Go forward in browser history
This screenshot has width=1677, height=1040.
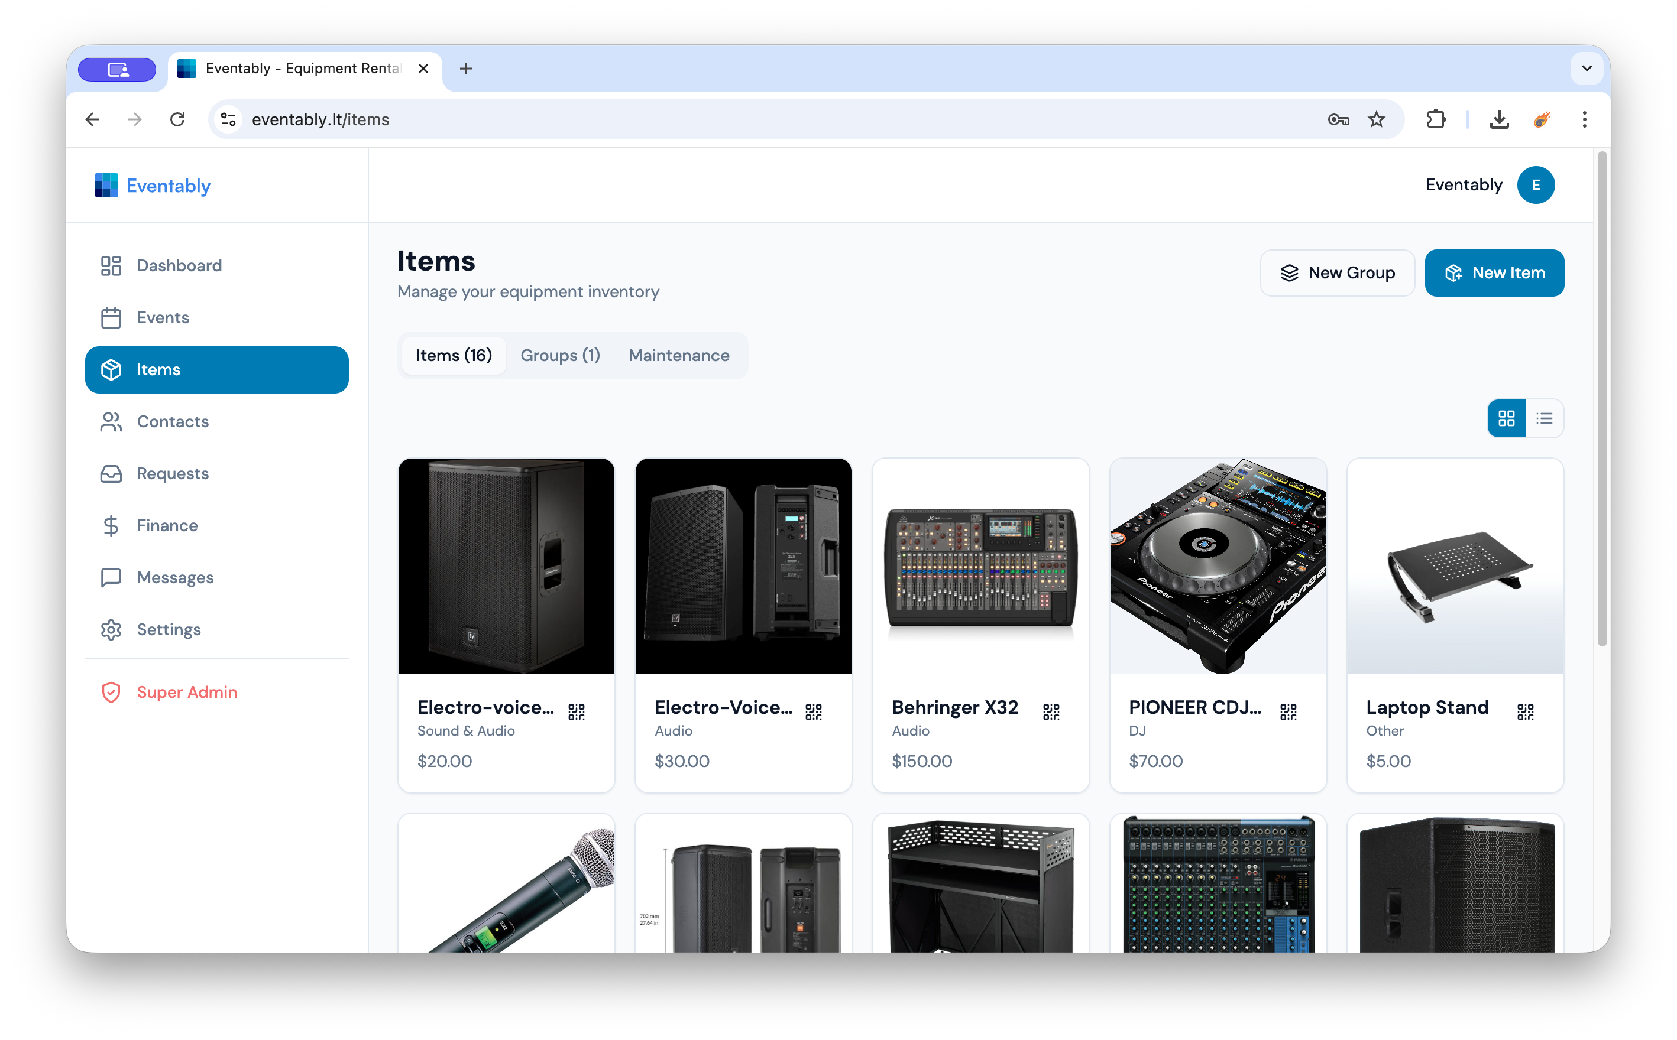[x=135, y=120]
